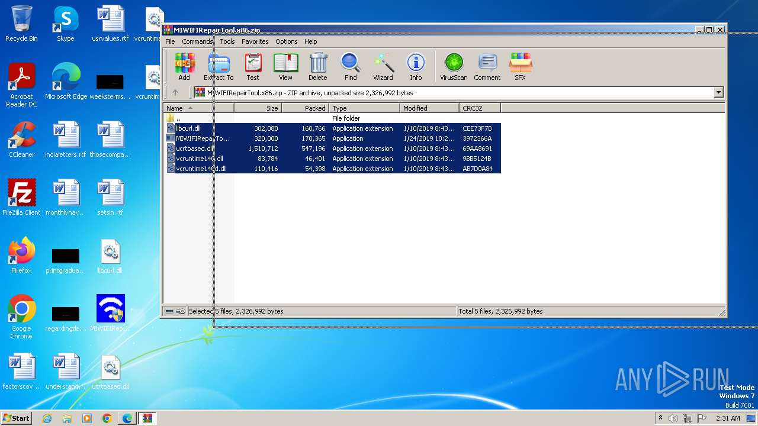
Task: Open MIWIFIRep desktop application icon
Action: (110, 314)
